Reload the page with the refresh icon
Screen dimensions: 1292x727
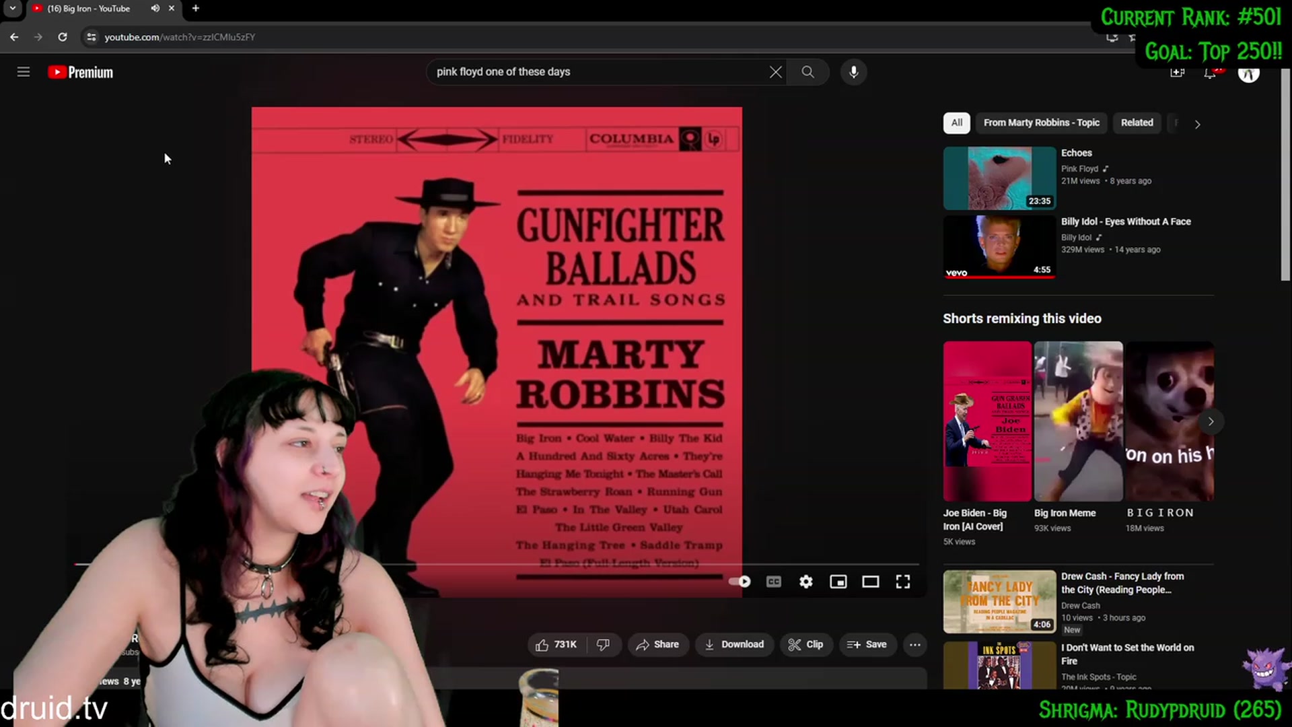(63, 37)
